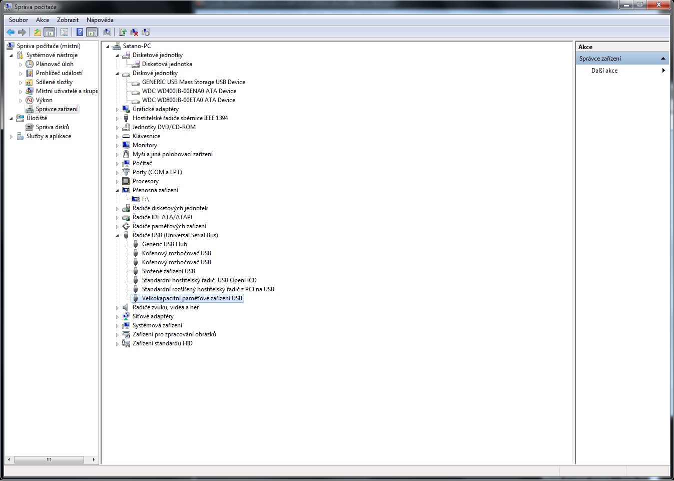674x481 pixels.
Task: Open Properties via toolbar sheet icon
Action: [x=64, y=33]
